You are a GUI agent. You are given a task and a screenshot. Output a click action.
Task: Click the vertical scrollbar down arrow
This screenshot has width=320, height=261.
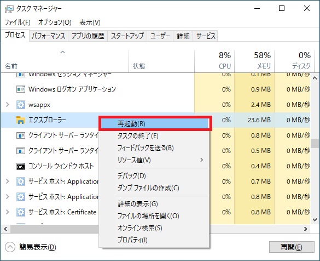coord(315,220)
